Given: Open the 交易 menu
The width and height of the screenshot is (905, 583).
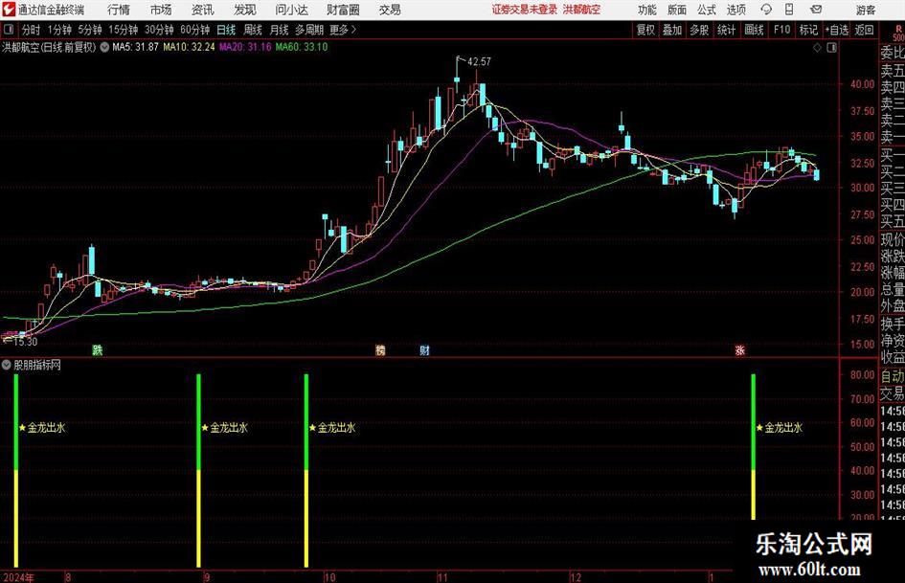Looking at the screenshot, I should point(390,10).
